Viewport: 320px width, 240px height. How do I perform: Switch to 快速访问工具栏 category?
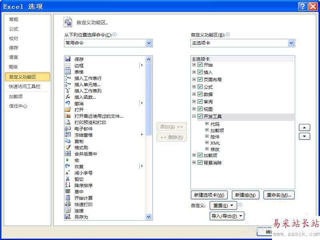tap(24, 86)
